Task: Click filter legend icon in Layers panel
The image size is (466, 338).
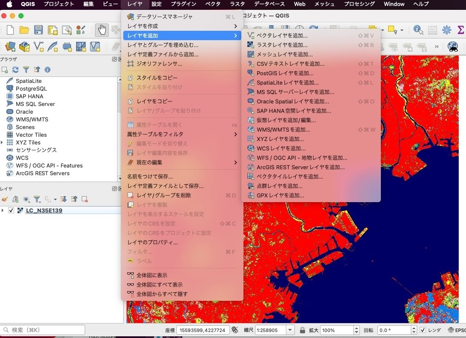Action: (37, 199)
